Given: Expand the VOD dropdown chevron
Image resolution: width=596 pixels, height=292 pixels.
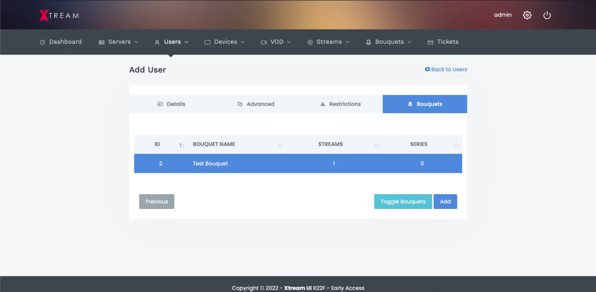Looking at the screenshot, I should [289, 42].
